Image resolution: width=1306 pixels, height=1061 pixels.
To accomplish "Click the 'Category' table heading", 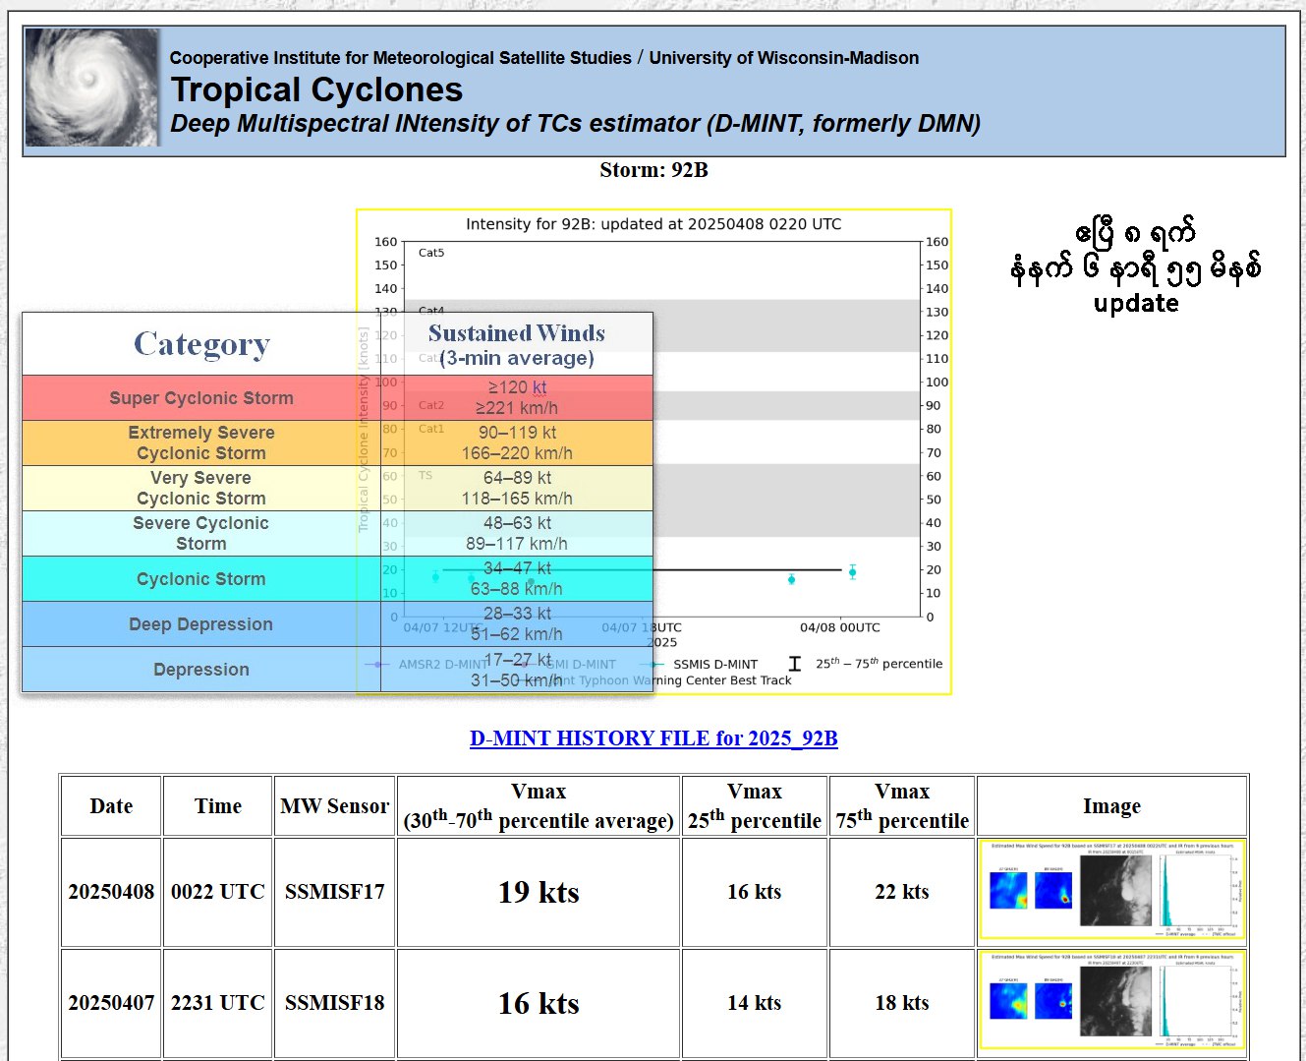I will tap(201, 344).
